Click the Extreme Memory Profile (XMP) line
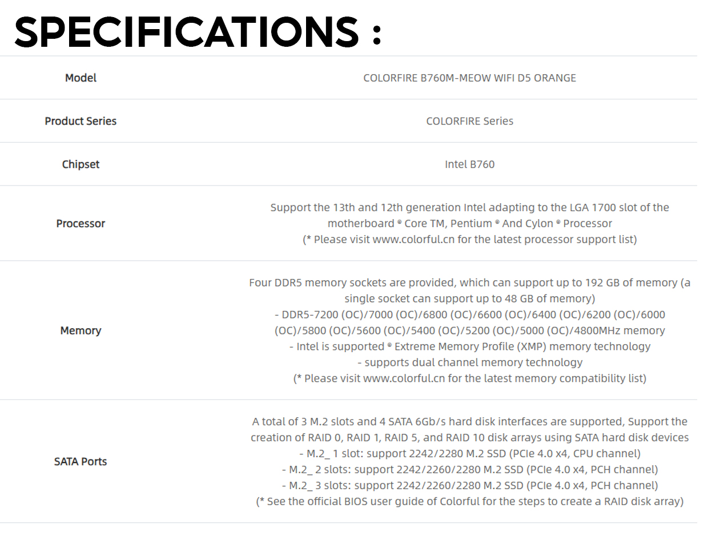The height and width of the screenshot is (545, 708). click(469, 346)
